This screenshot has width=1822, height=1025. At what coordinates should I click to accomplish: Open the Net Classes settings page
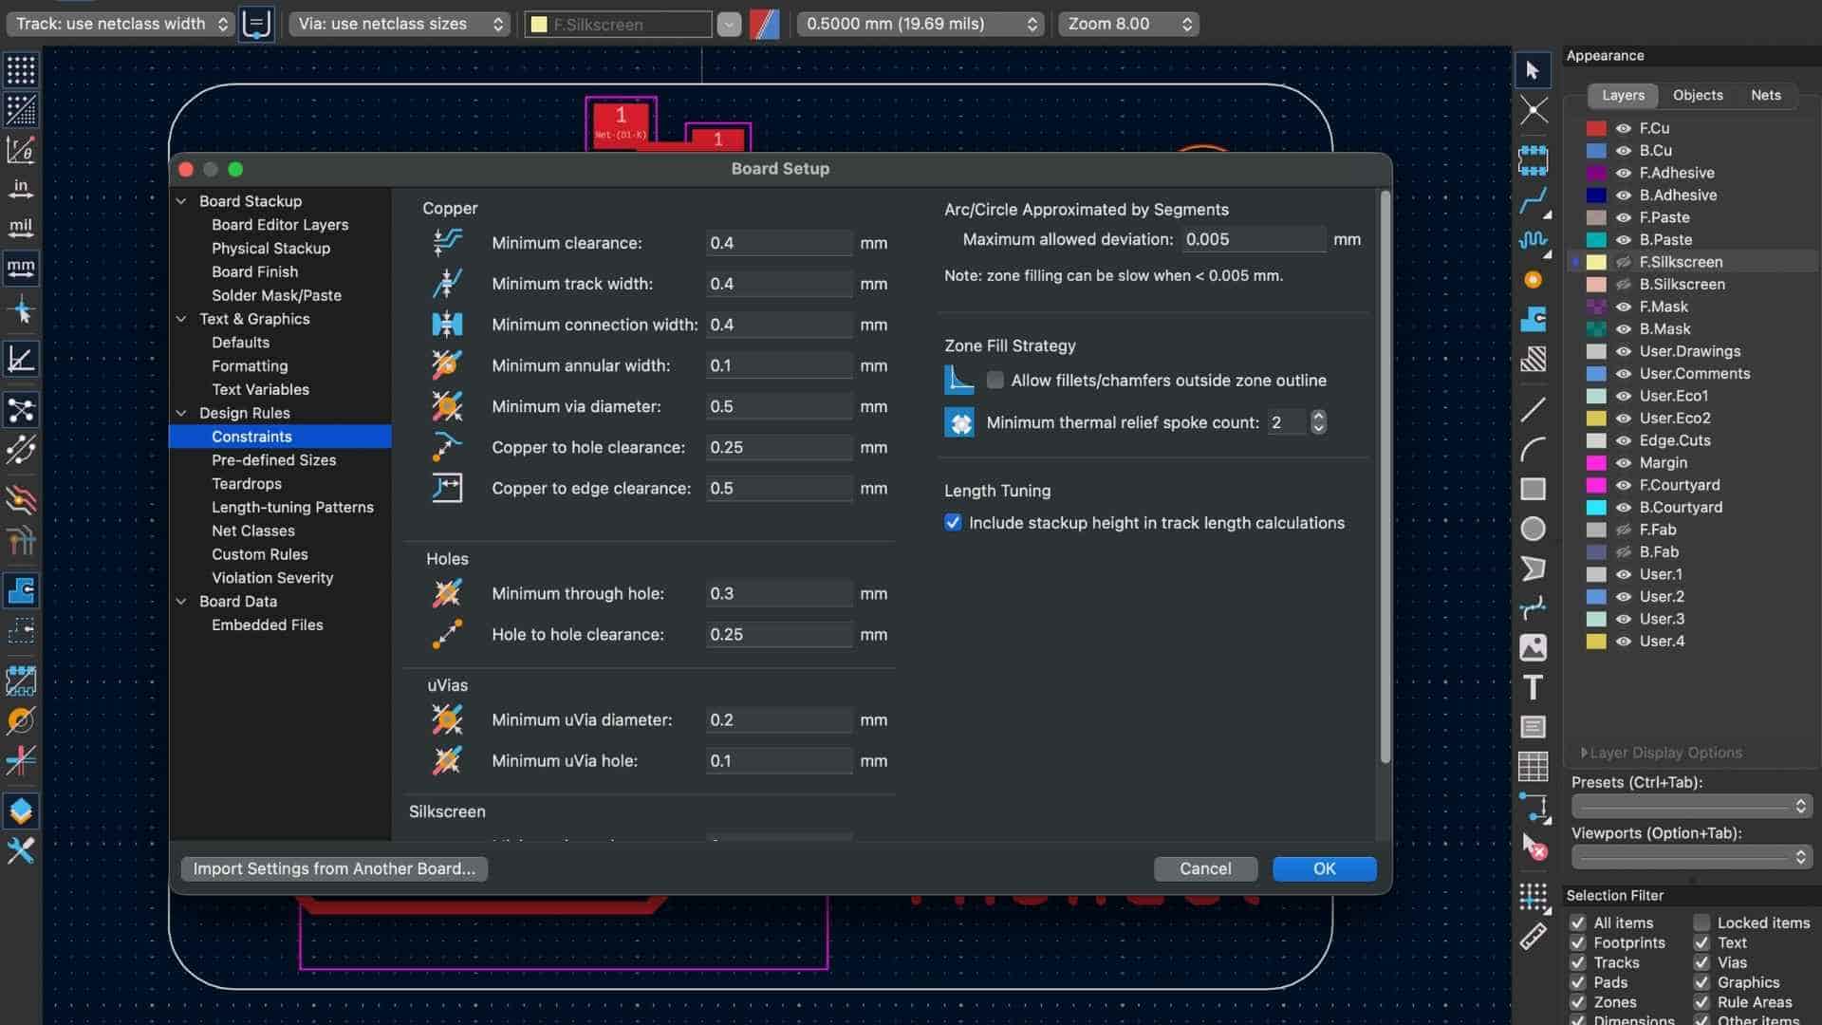(252, 531)
